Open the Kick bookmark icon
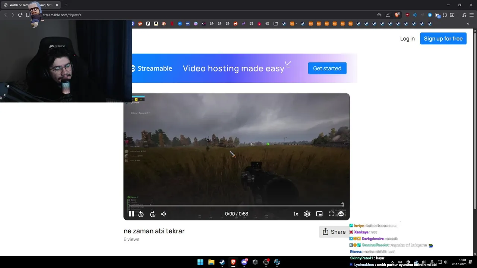Image resolution: width=477 pixels, height=268 pixels. (x=203, y=23)
